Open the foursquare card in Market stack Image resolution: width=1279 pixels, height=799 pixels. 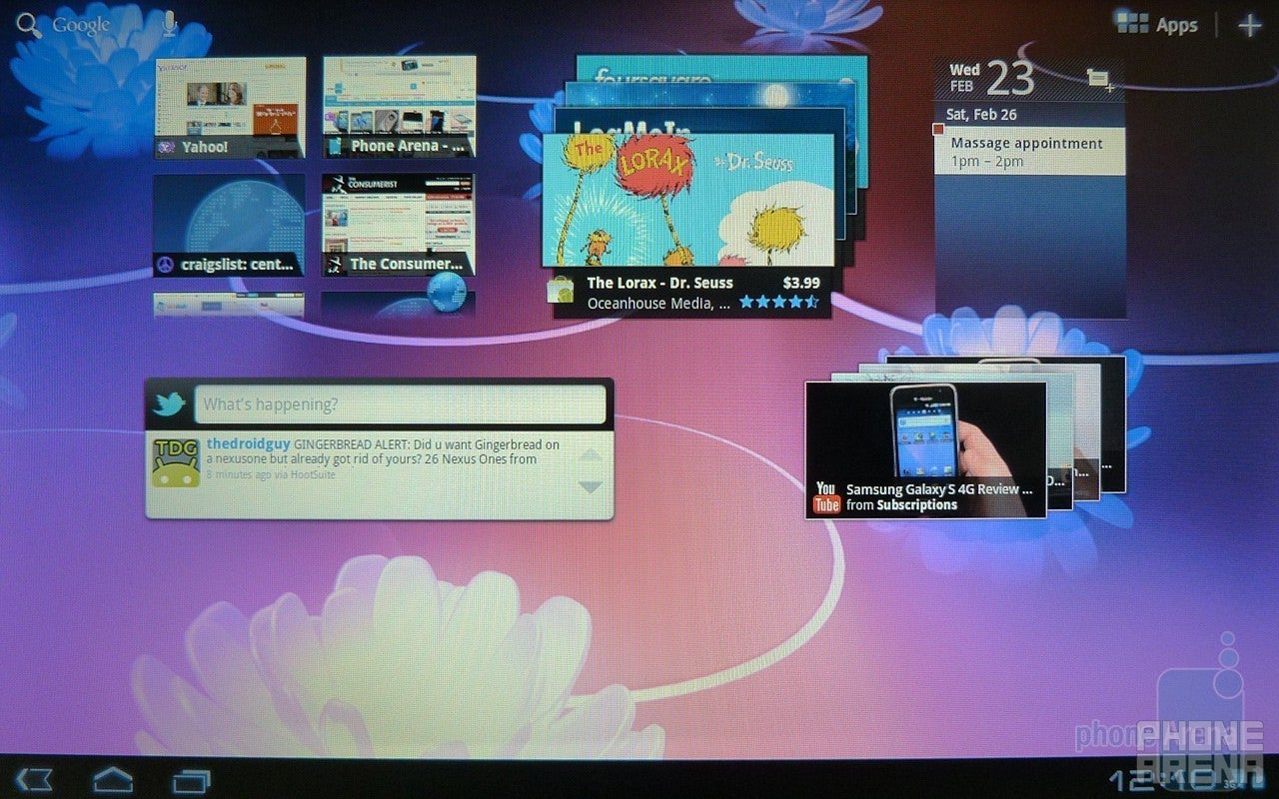tap(721, 68)
